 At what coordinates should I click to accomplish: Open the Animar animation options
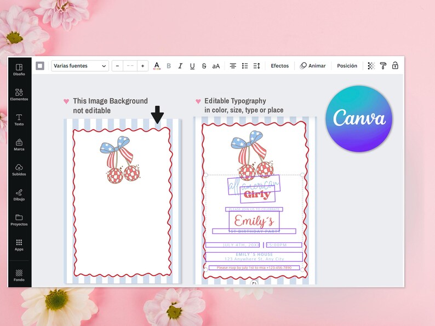[313, 66]
